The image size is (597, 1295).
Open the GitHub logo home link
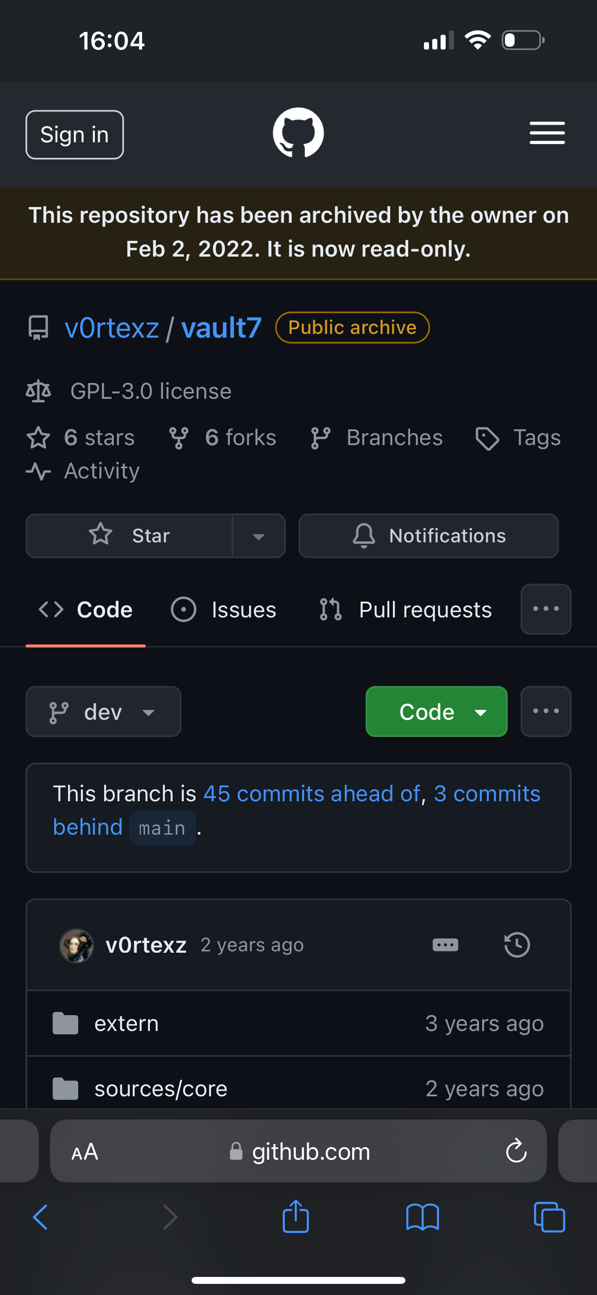tap(298, 133)
